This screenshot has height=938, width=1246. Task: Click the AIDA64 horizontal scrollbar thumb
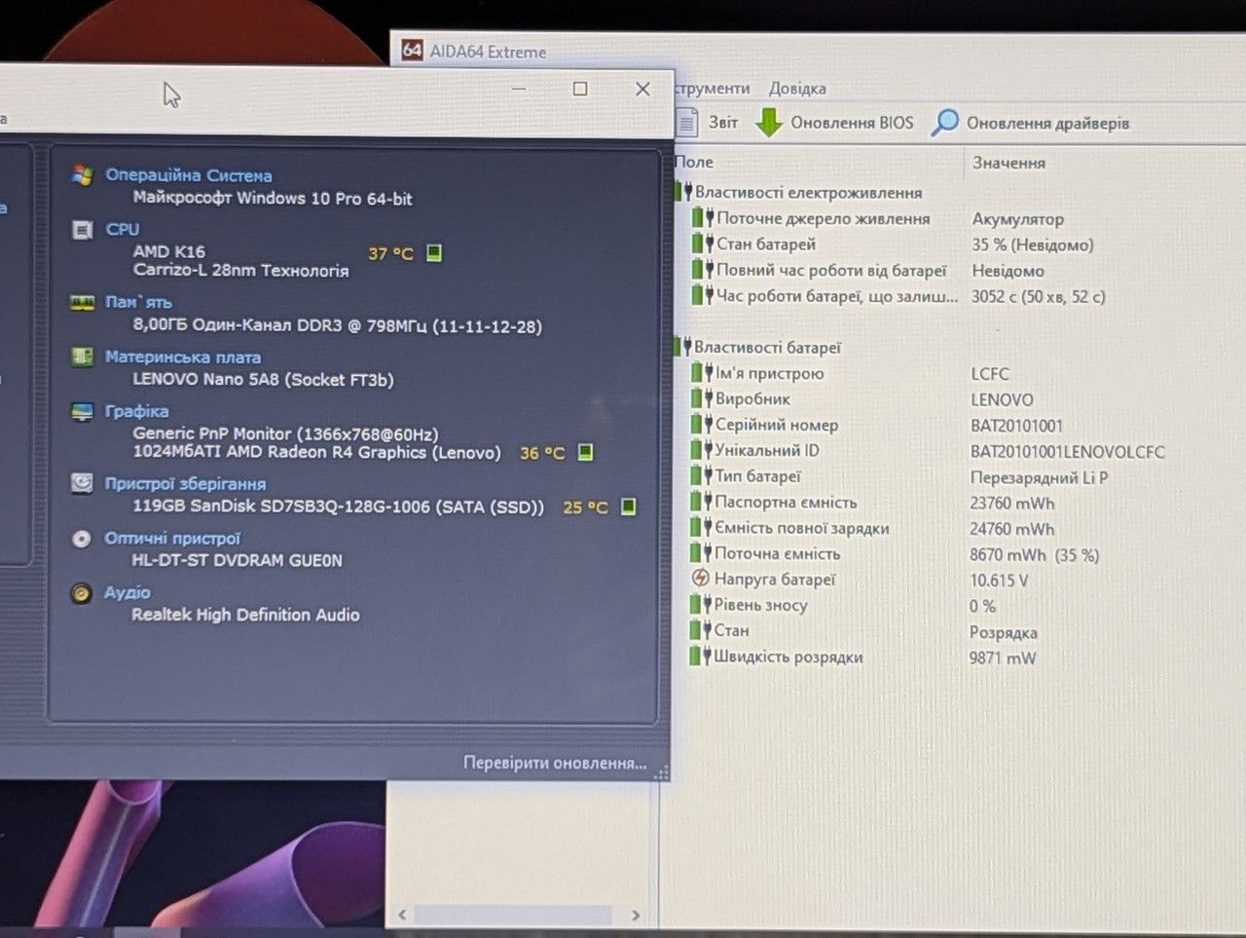pyautogui.click(x=513, y=916)
